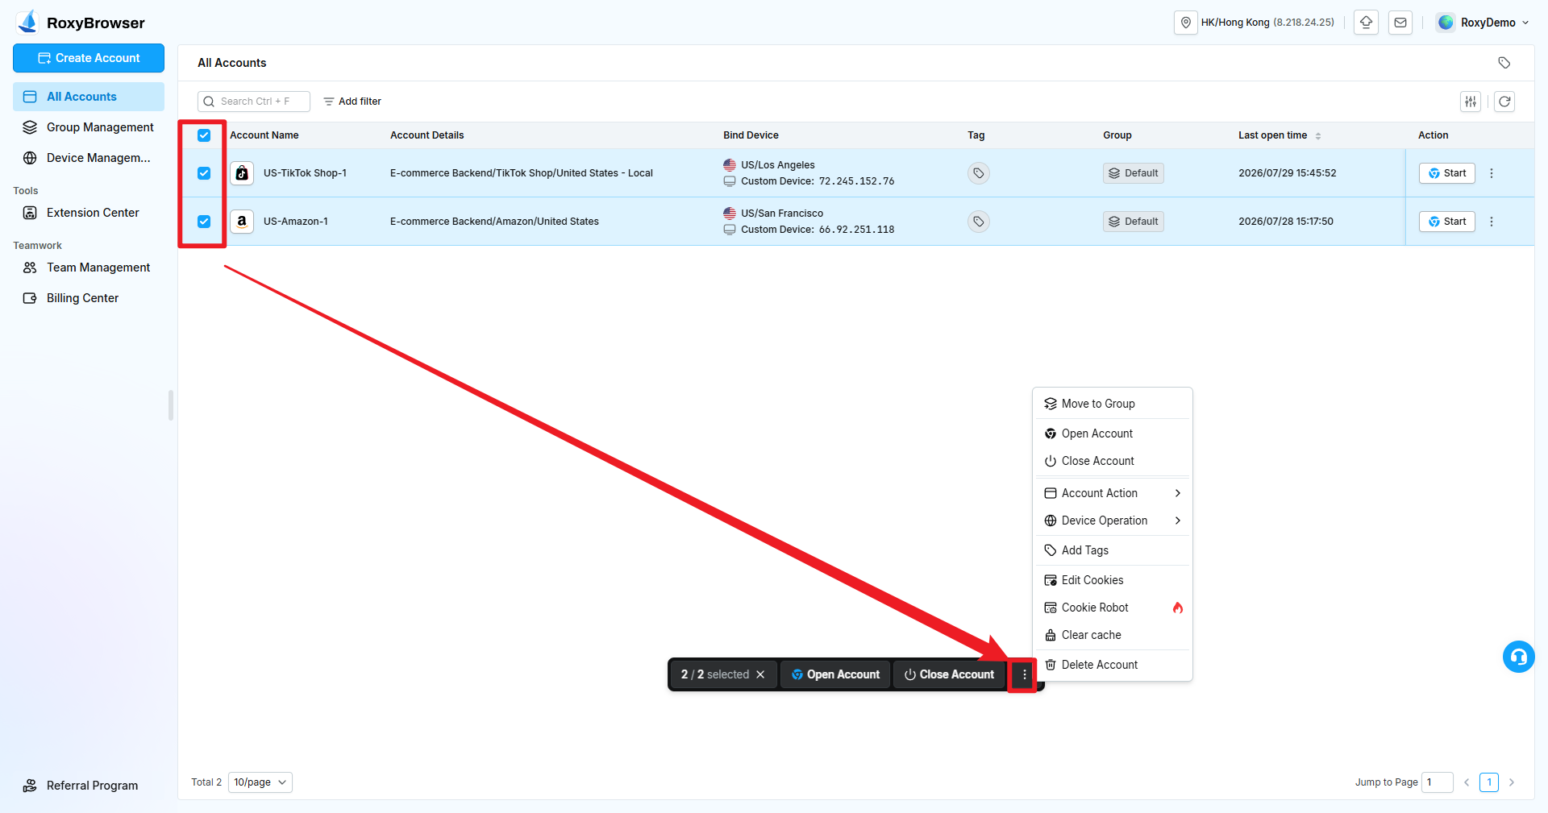Go to the next page arrow
This screenshot has width=1548, height=813.
1512,782
